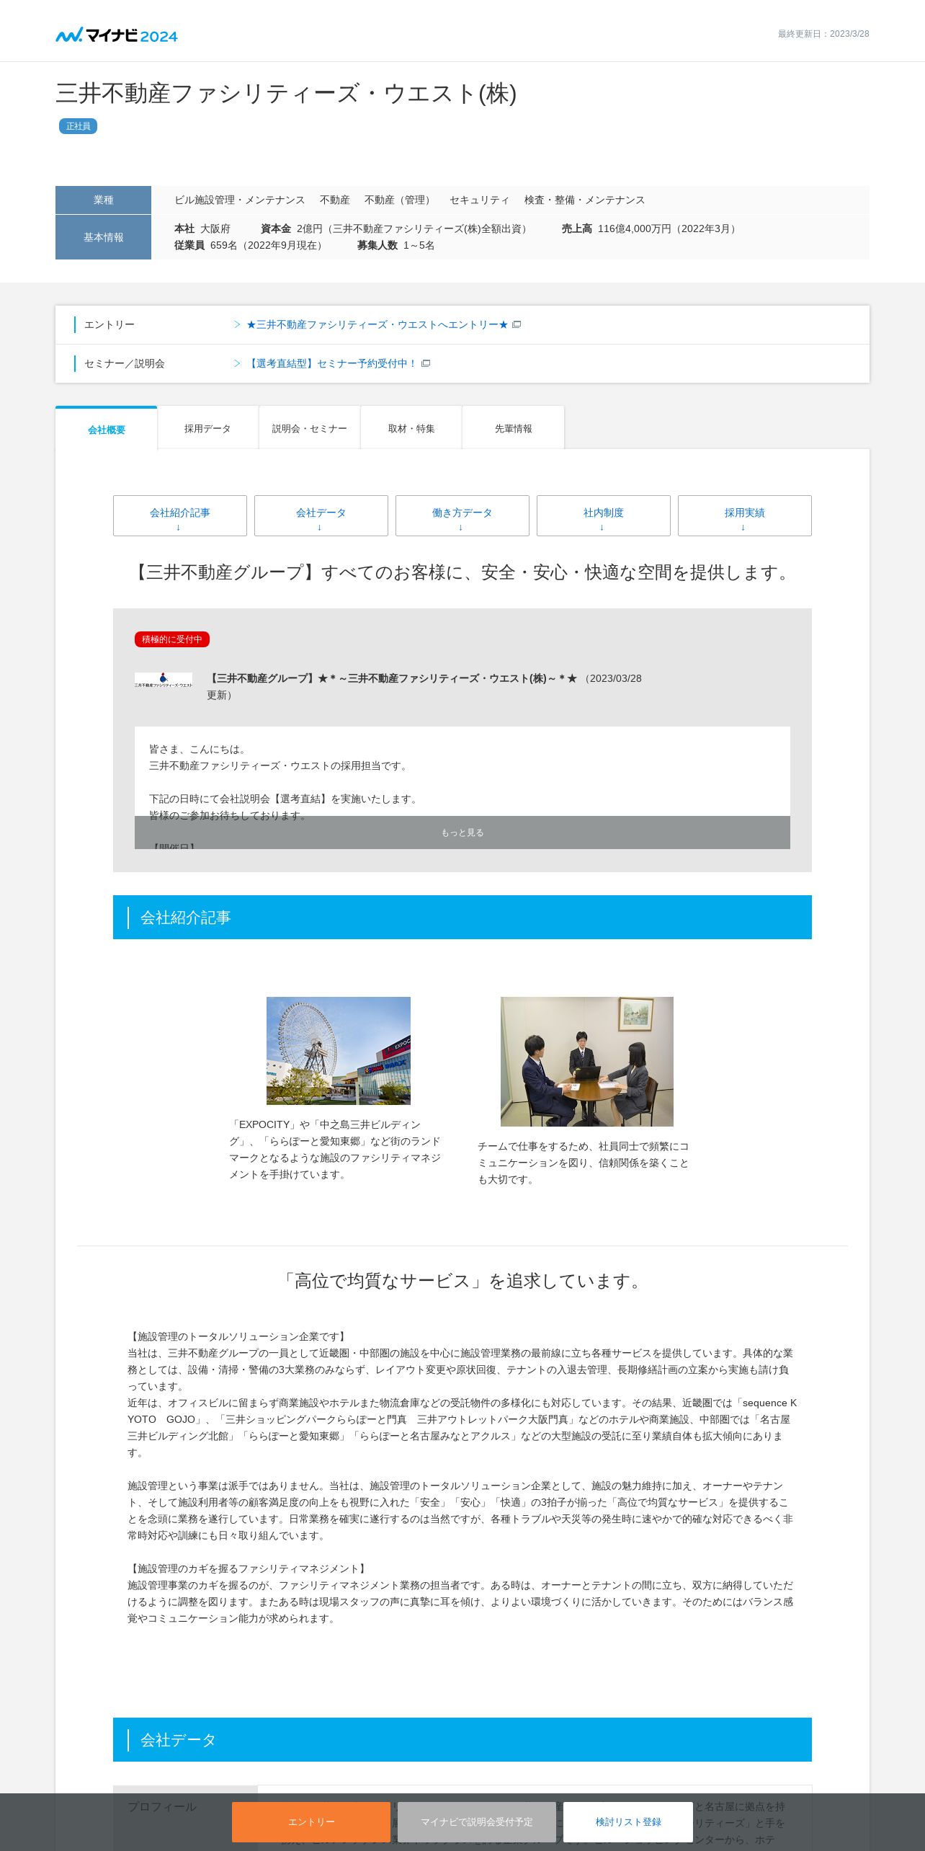This screenshot has width=925, height=1851.
Task: Click the 【施設管理のカギを握るファシリティマネジメント】 paragraph title
Action: (x=249, y=1568)
